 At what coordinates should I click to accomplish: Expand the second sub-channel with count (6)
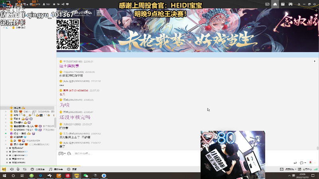coord(7,152)
